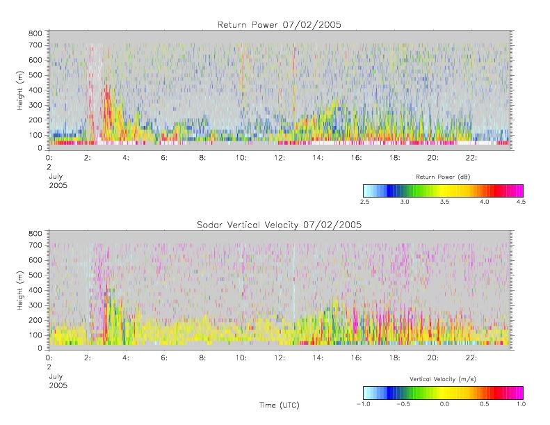The width and height of the screenshot is (550, 425).
Task: Click the 3.0 tick on Return Power legend
Action: coord(405,202)
